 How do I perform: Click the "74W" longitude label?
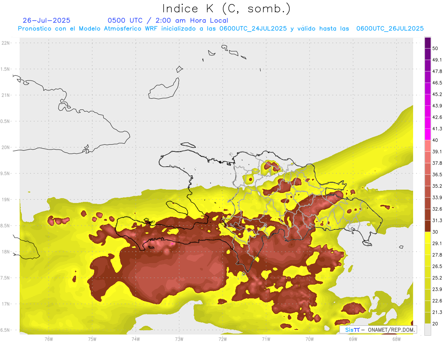[136, 339]
